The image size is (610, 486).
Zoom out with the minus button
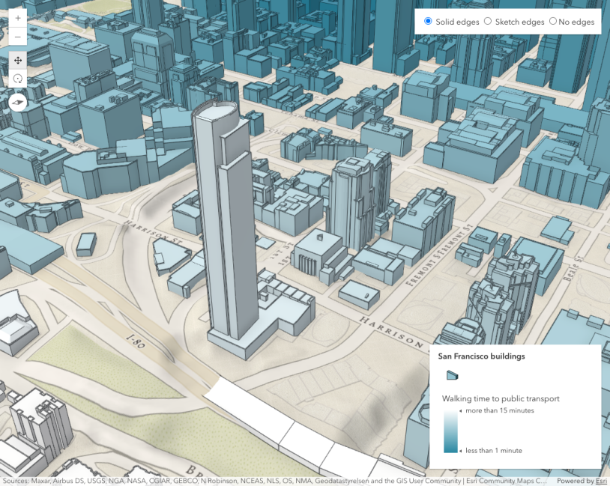tap(18, 36)
